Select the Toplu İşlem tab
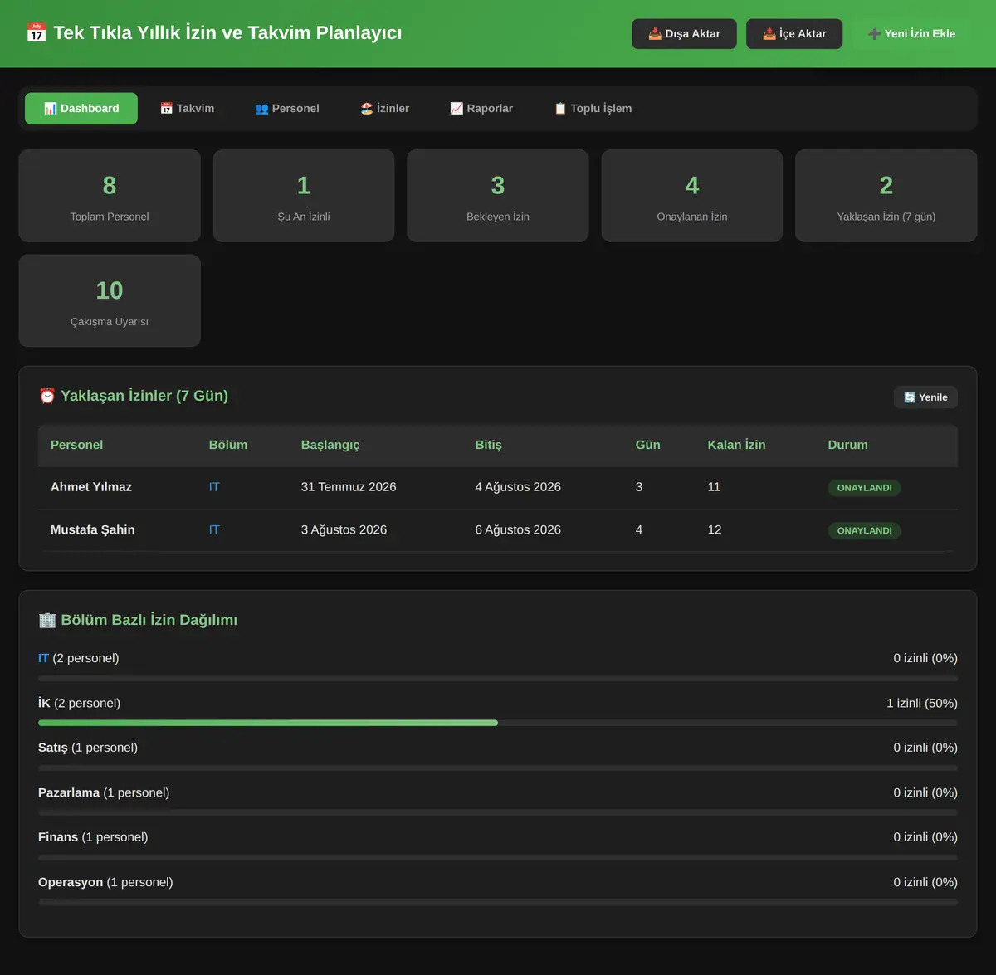Screen dimensions: 996x975 (593, 109)
